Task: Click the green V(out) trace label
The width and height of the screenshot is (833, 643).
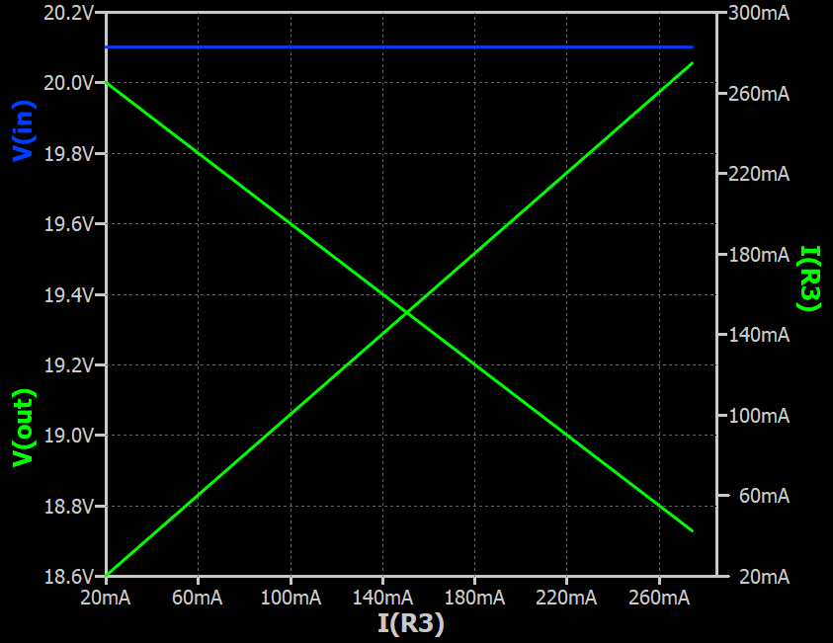Action: click(24, 428)
